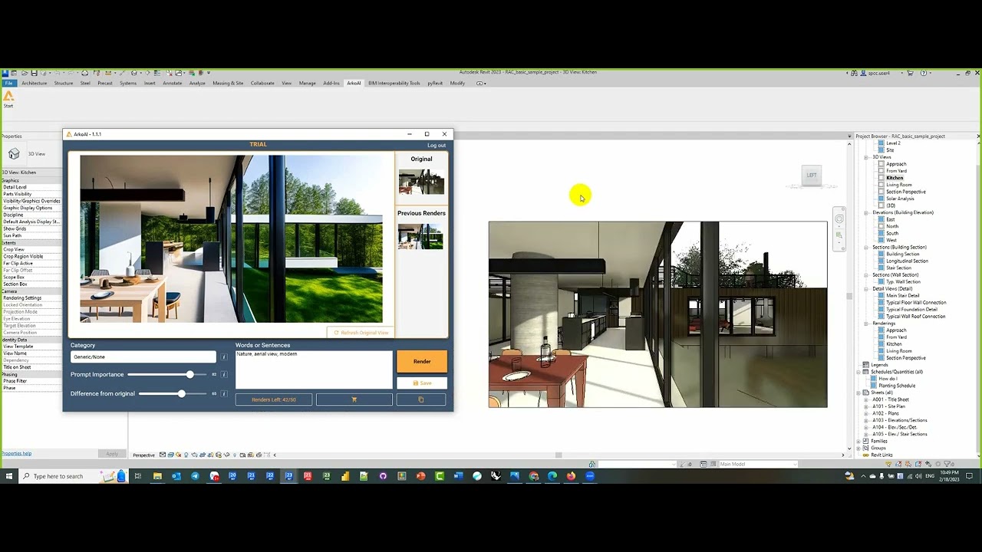
Task: Open the Living Room 3D view
Action: [x=899, y=185]
